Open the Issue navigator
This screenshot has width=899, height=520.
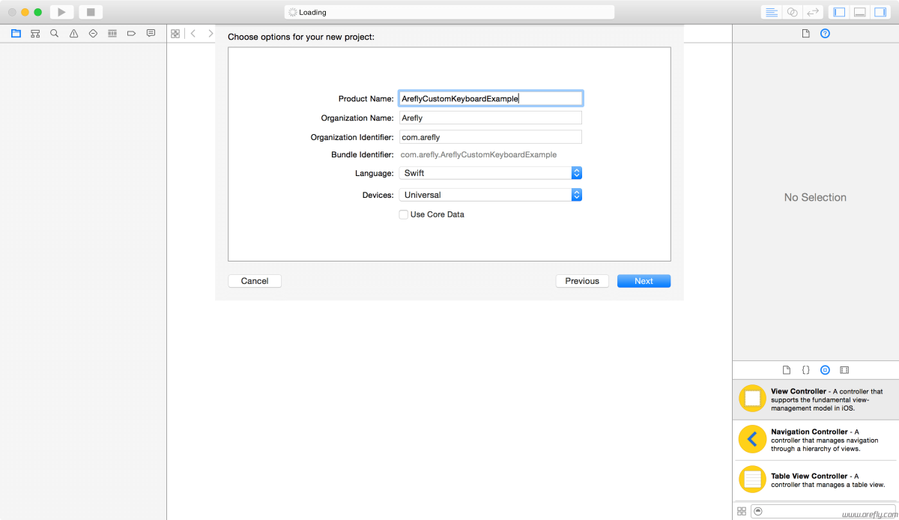[73, 34]
